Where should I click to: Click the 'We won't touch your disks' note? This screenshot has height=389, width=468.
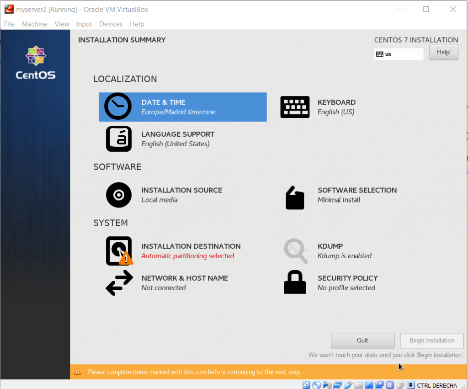386,355
